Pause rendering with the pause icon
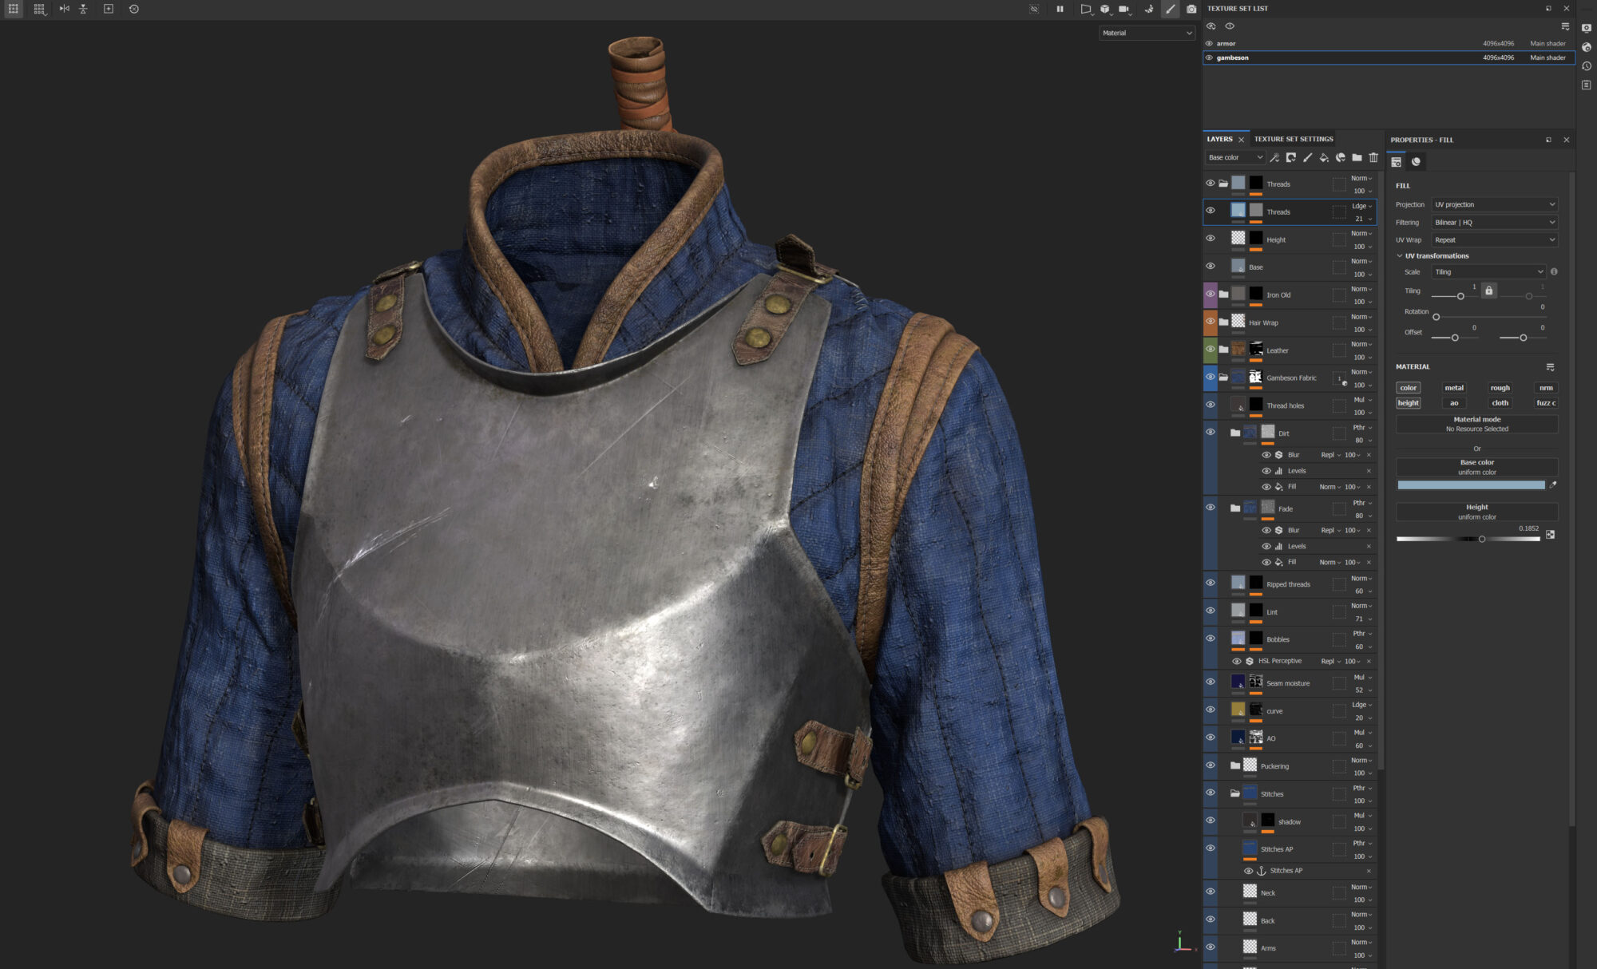The height and width of the screenshot is (969, 1597). [x=1060, y=9]
